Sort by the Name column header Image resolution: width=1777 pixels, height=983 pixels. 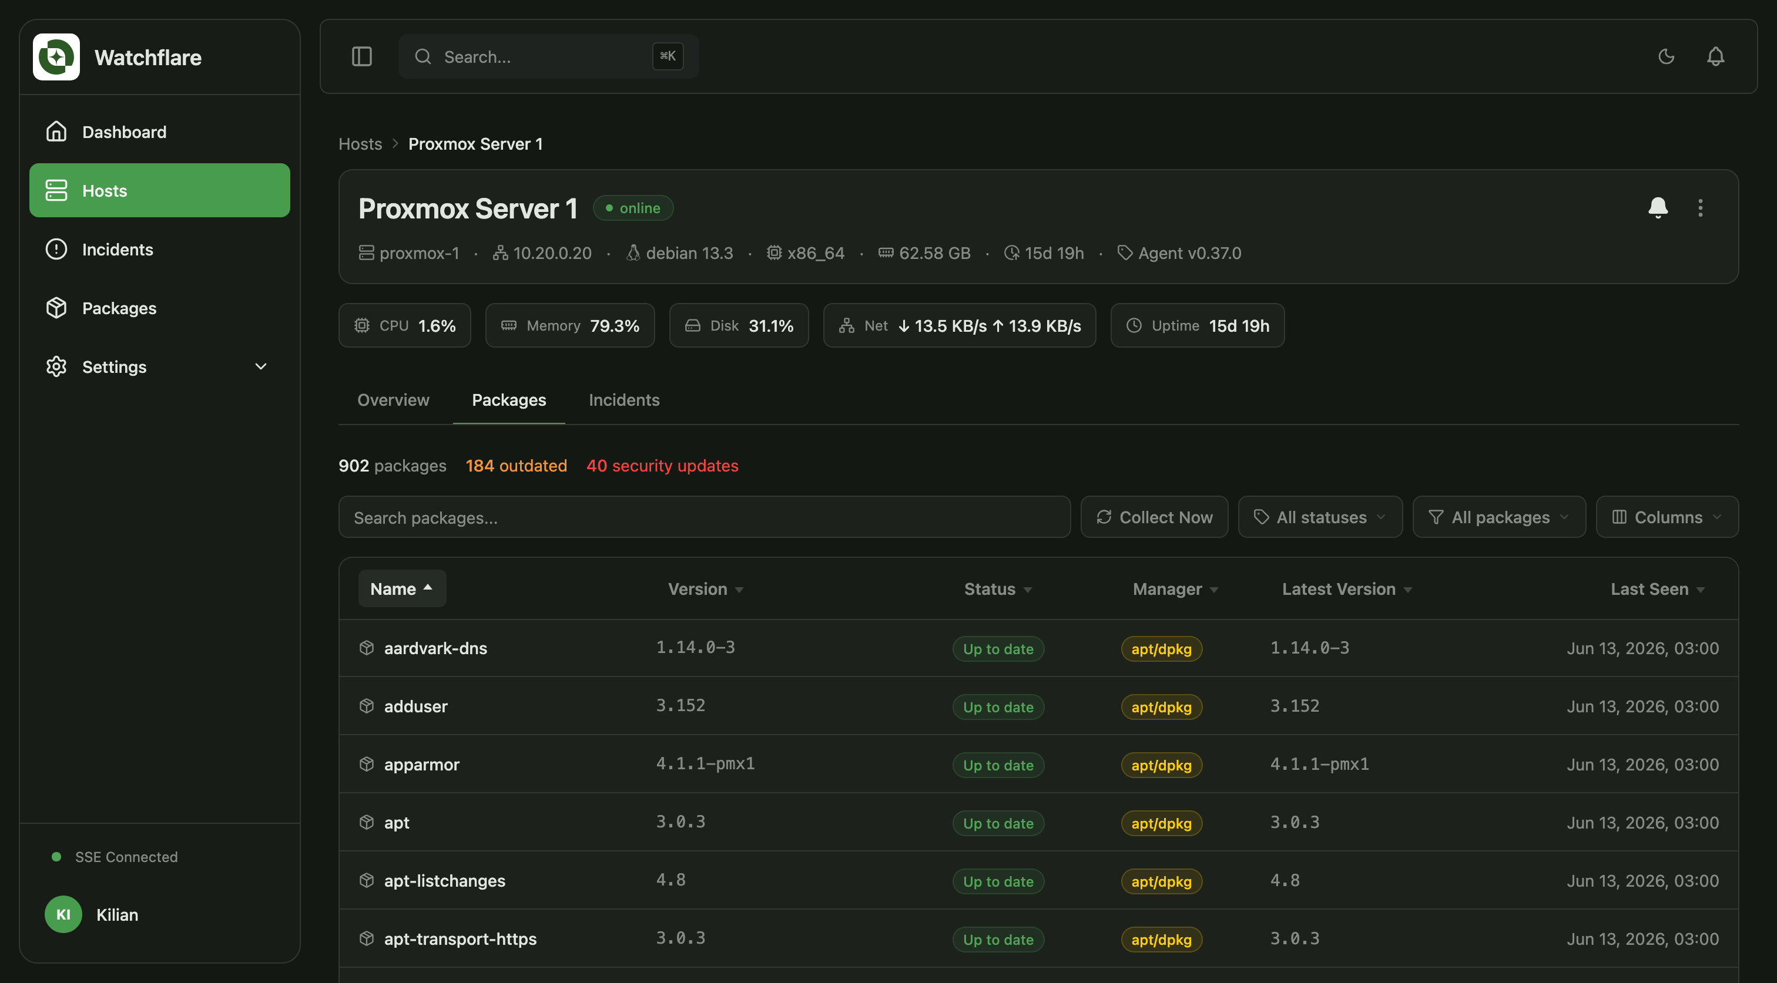pyautogui.click(x=401, y=589)
